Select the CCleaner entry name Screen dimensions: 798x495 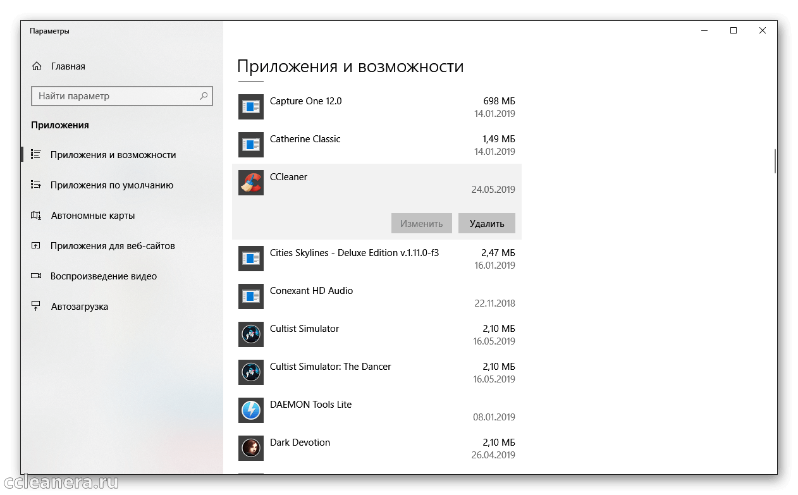tap(288, 177)
